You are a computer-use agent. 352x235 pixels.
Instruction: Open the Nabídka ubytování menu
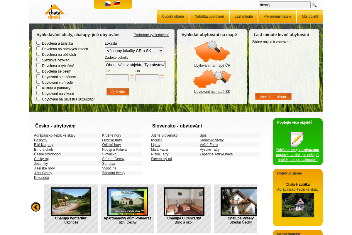pos(209,16)
